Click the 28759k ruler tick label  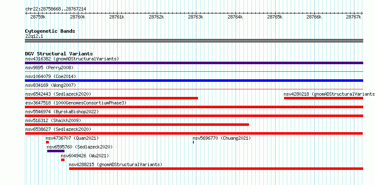(38, 17)
